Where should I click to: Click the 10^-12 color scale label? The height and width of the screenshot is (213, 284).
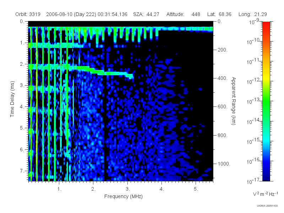point(253,82)
